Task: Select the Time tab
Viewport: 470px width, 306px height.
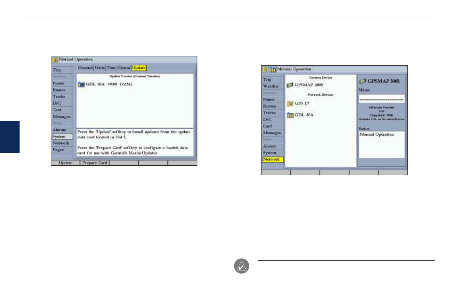Action: (x=111, y=68)
